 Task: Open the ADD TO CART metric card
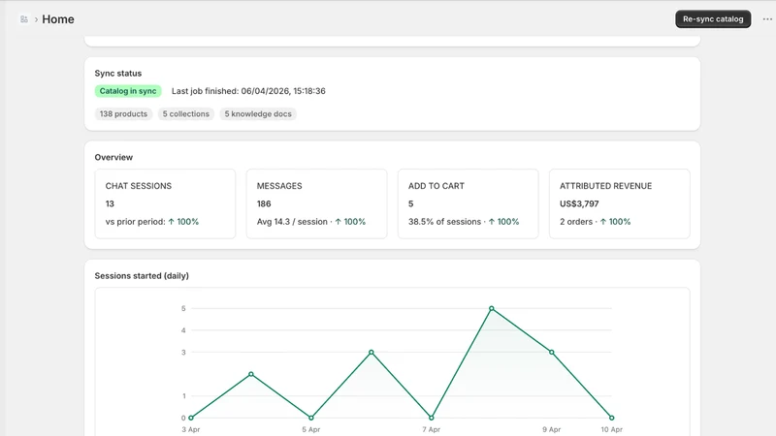tap(469, 203)
